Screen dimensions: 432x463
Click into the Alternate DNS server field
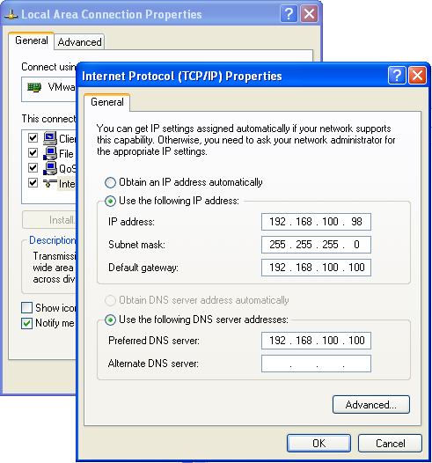click(x=316, y=364)
